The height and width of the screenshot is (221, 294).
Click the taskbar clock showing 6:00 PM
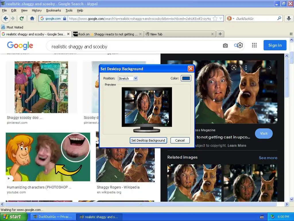[x=283, y=217]
